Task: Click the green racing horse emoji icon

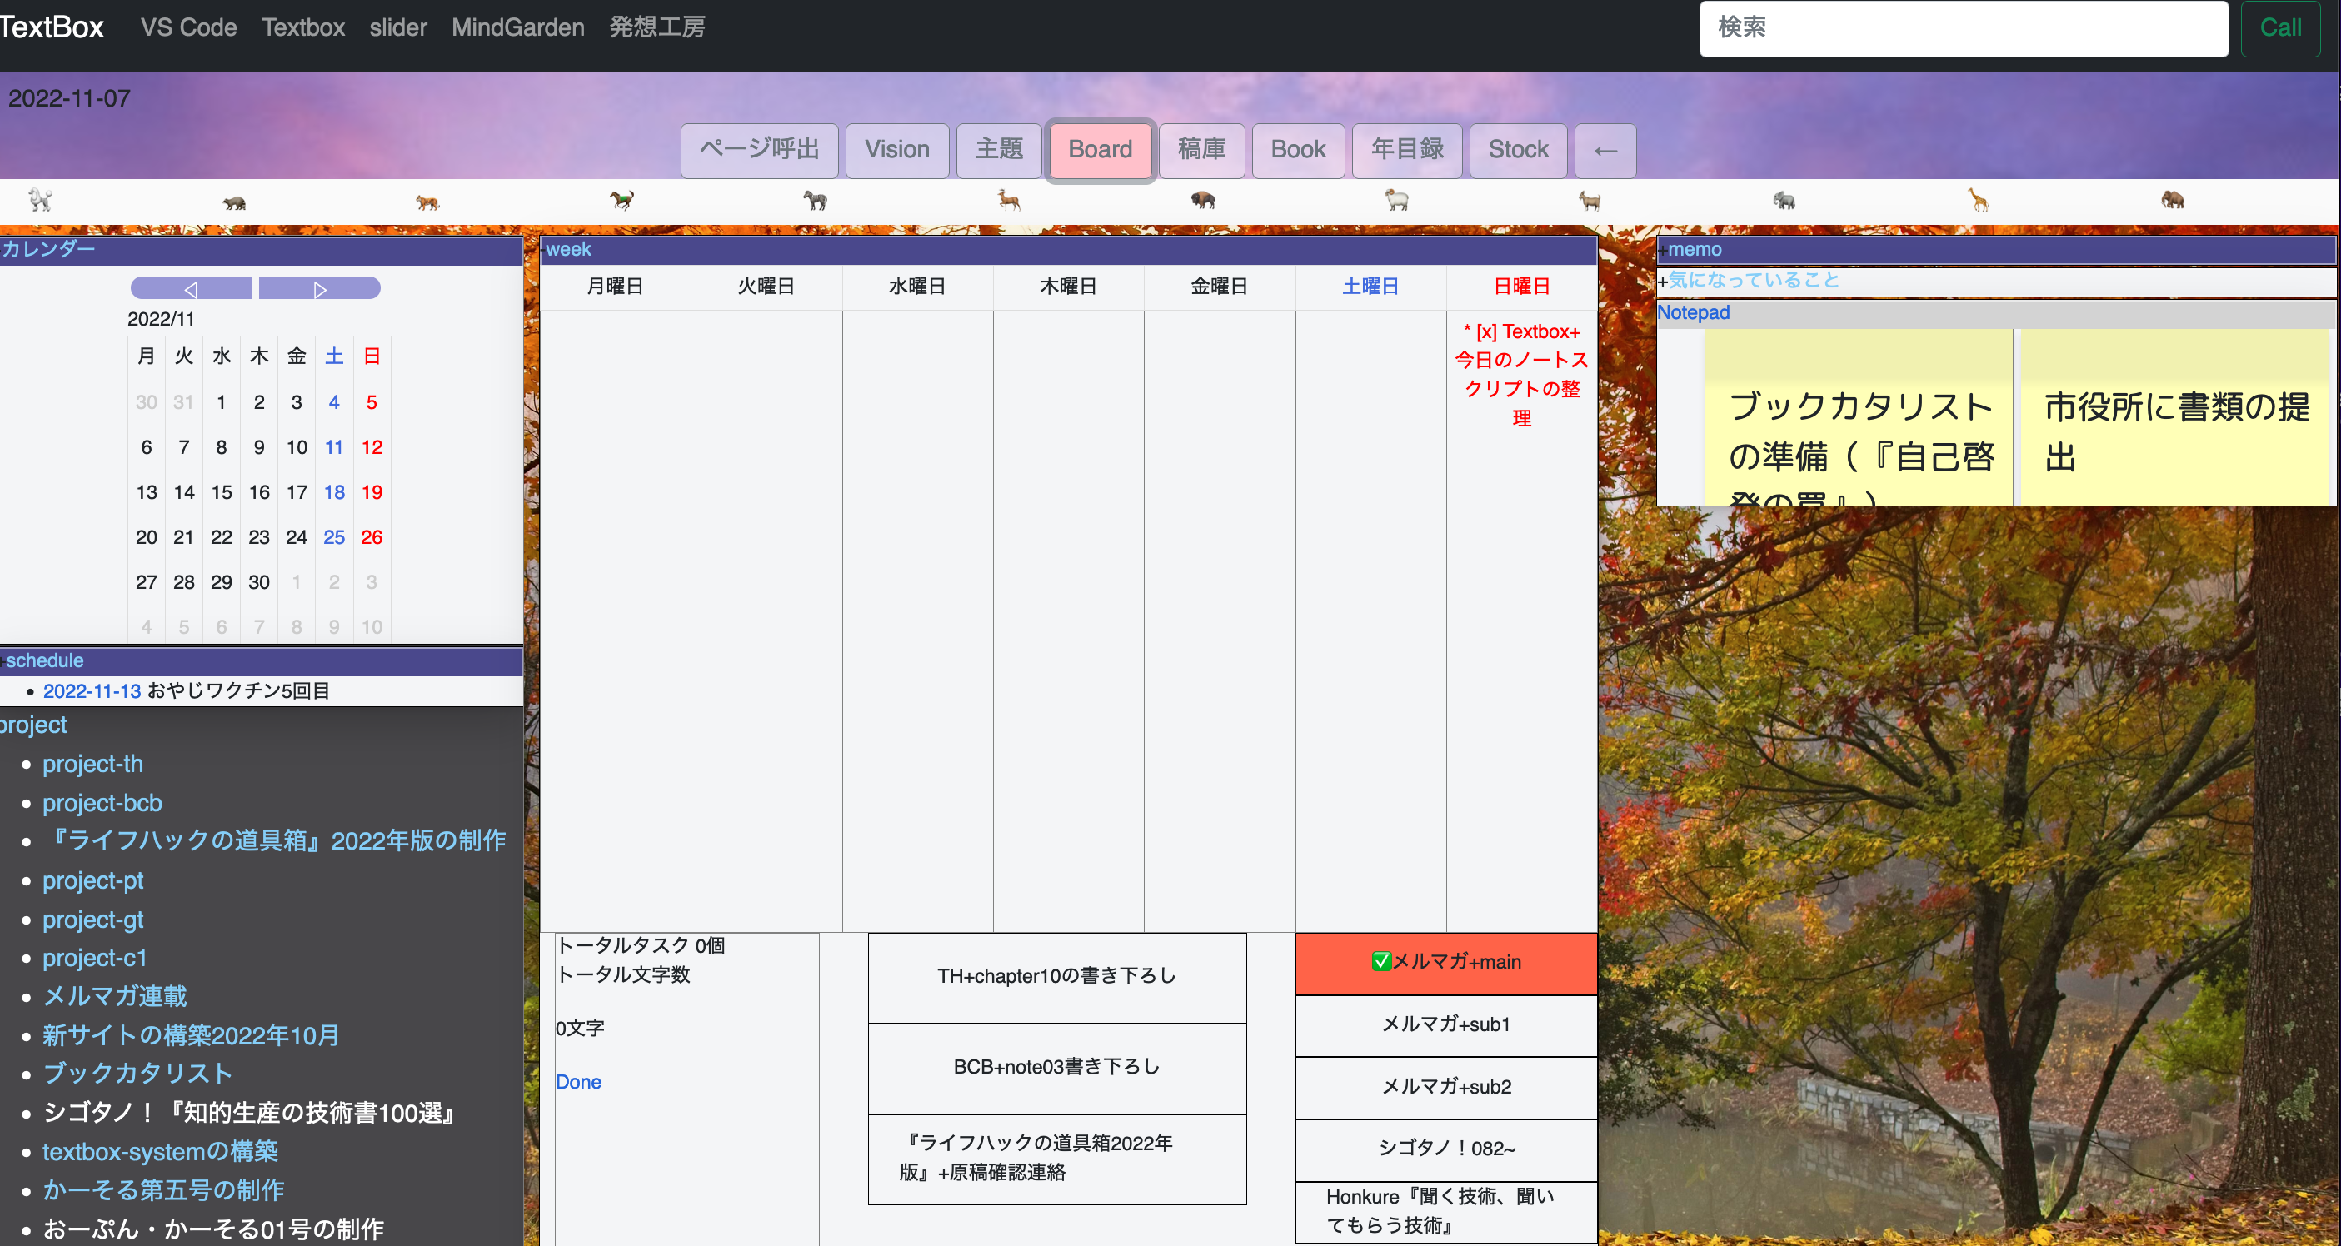Action: 621,200
